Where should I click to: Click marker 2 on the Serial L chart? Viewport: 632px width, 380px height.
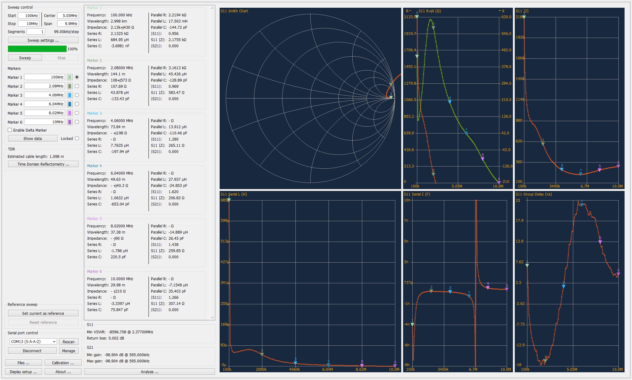point(262,354)
